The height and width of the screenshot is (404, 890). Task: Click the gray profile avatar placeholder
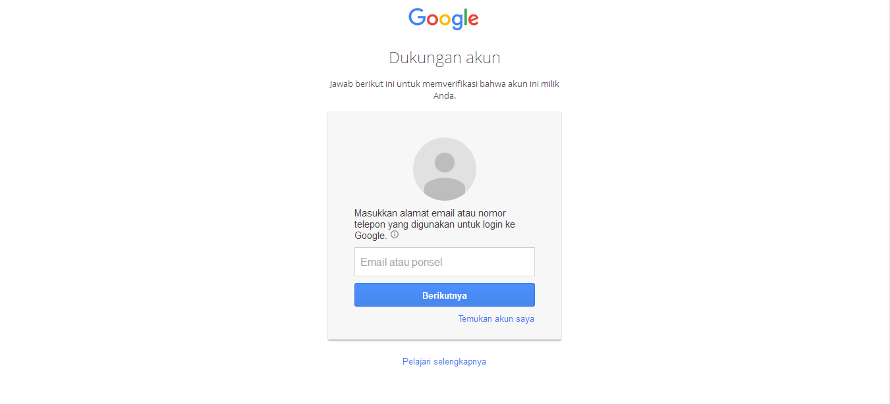point(445,169)
